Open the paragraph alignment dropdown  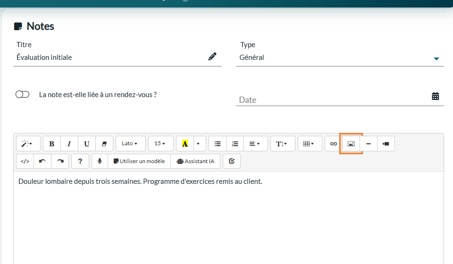coord(256,144)
